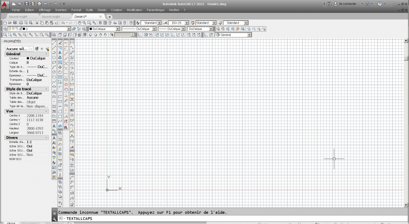Open the Cotation menu

[x=117, y=10]
